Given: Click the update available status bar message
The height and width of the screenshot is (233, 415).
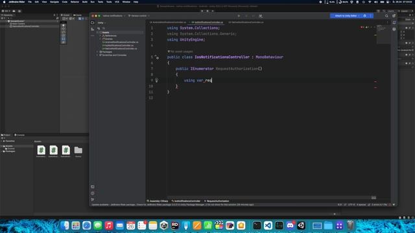Looking at the screenshot, I should coord(172,205).
